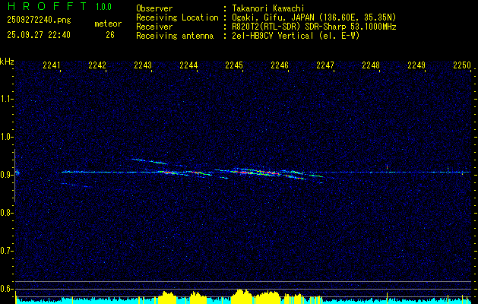
Task: Select the filename 2509272240.png
Action: pyautogui.click(x=39, y=20)
